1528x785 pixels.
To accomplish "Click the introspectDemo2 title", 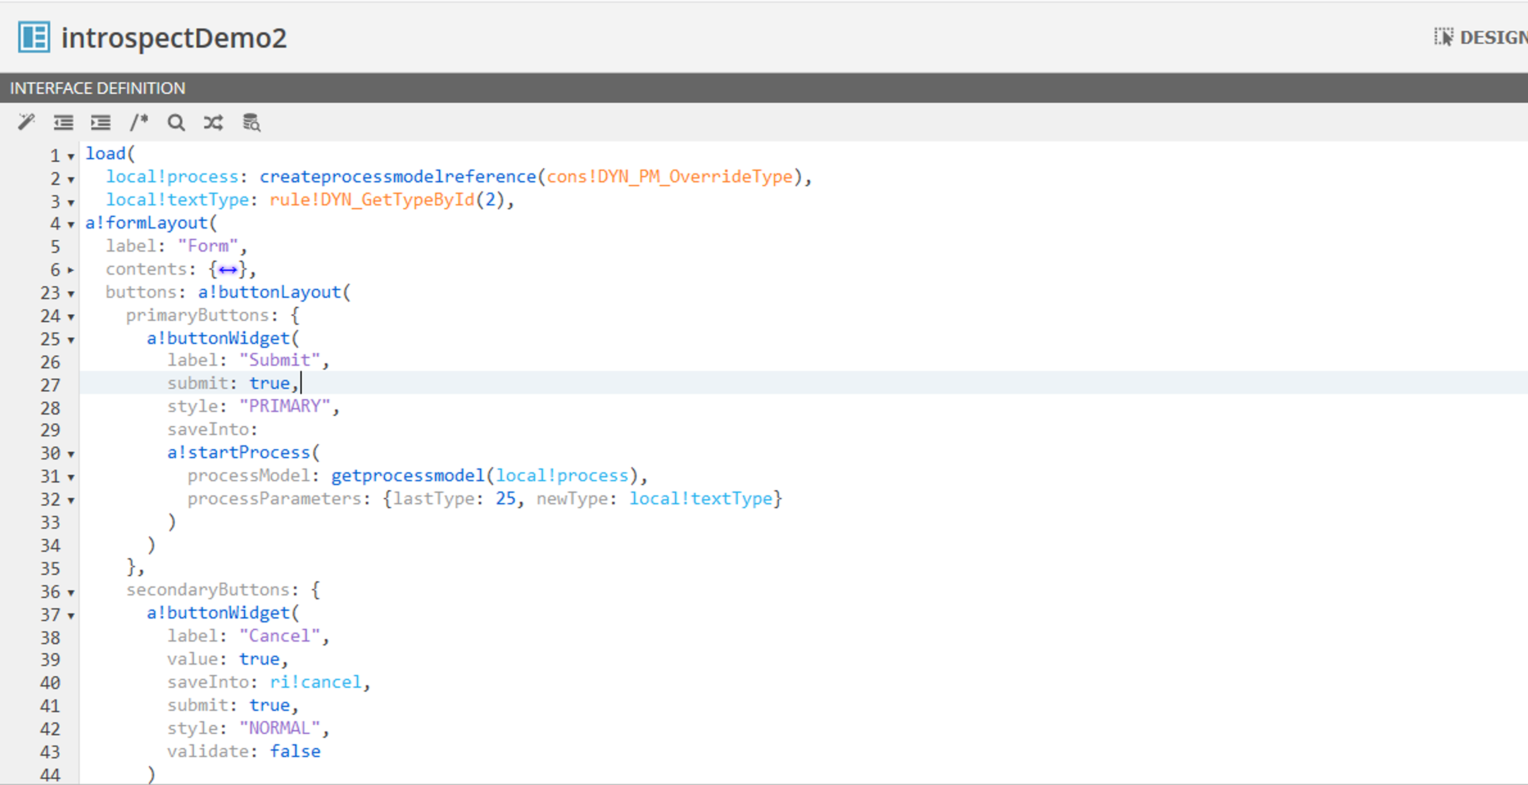I will (x=174, y=38).
